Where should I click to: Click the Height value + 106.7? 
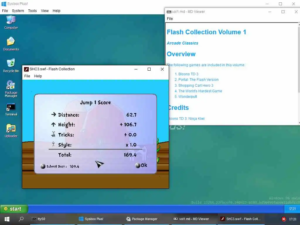pyautogui.click(x=128, y=125)
